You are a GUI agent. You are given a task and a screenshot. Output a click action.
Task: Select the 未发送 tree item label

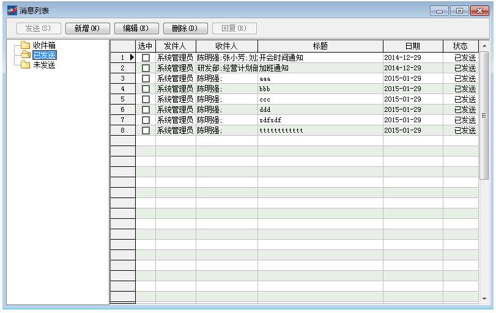(44, 65)
